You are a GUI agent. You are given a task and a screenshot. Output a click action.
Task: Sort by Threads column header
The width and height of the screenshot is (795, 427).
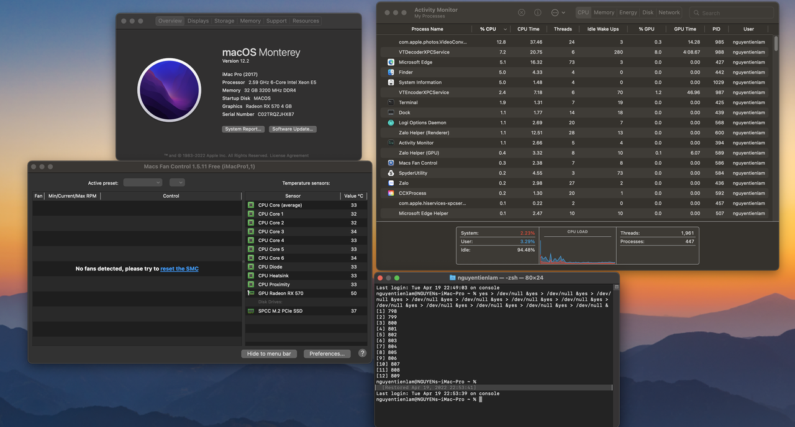(x=563, y=29)
